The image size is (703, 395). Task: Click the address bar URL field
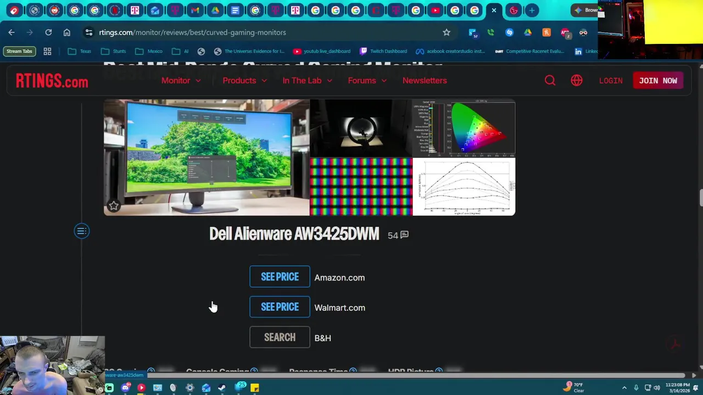[x=269, y=32]
